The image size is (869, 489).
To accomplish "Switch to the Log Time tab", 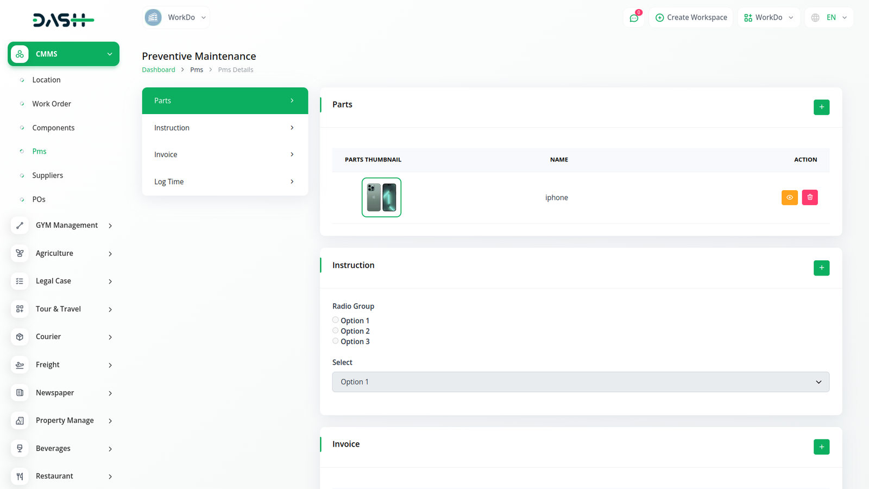I will point(224,181).
